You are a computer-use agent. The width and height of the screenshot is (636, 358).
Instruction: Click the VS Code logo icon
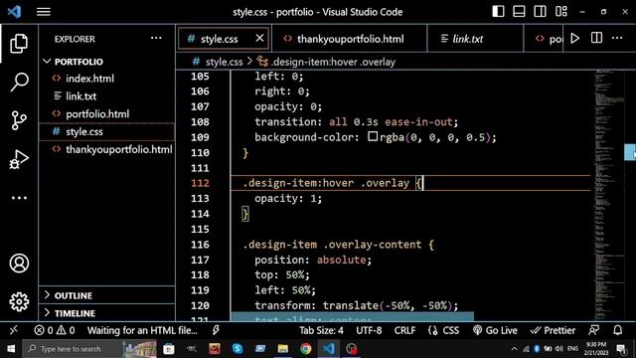click(15, 11)
